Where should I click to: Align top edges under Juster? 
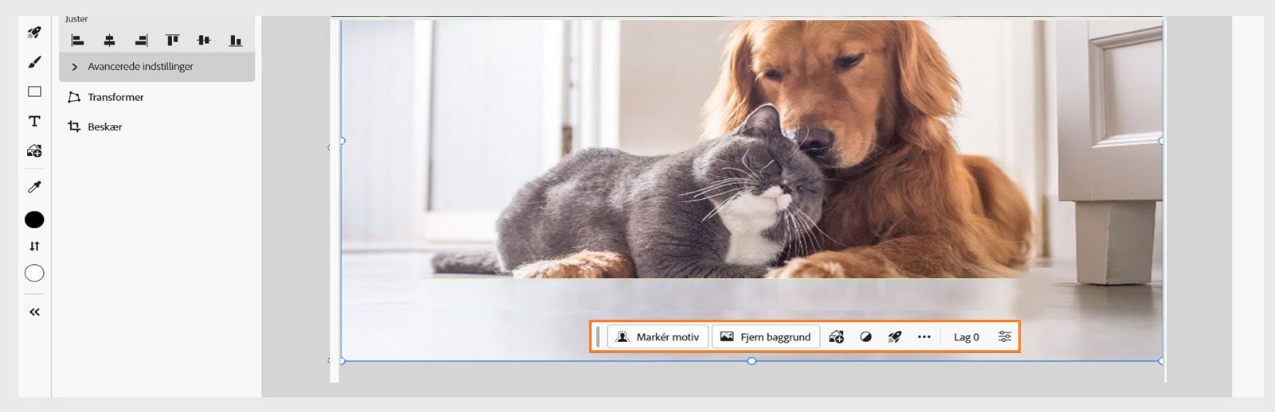click(172, 40)
